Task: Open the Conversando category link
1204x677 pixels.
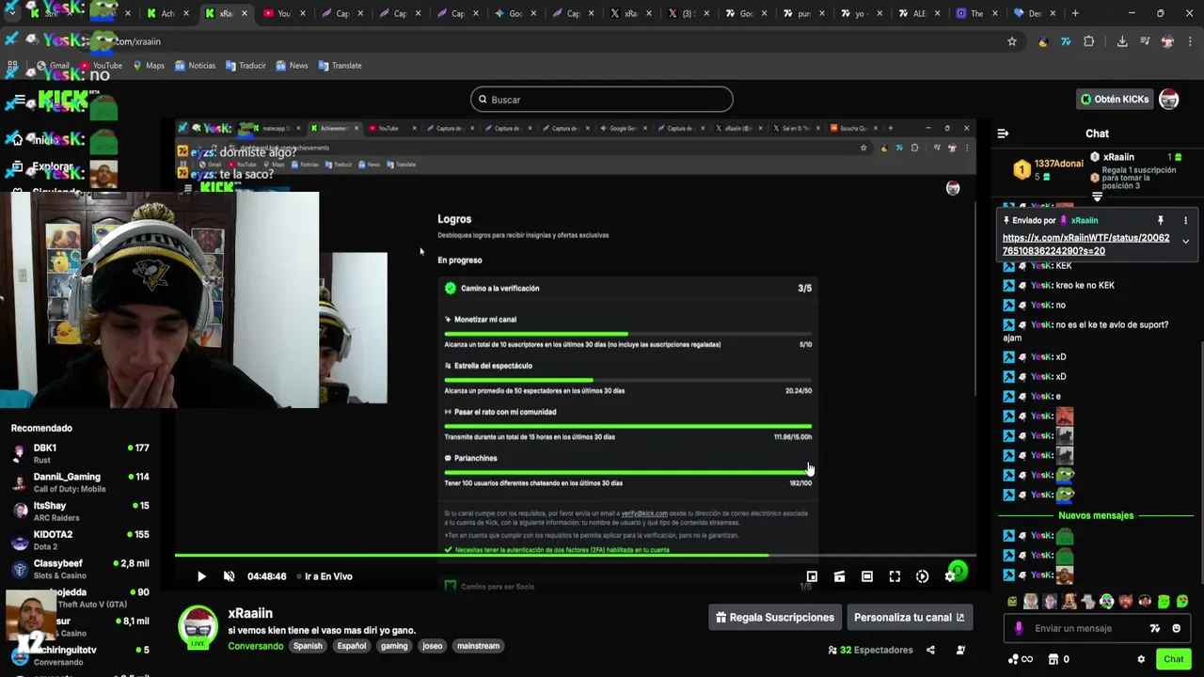Action: pos(255,646)
